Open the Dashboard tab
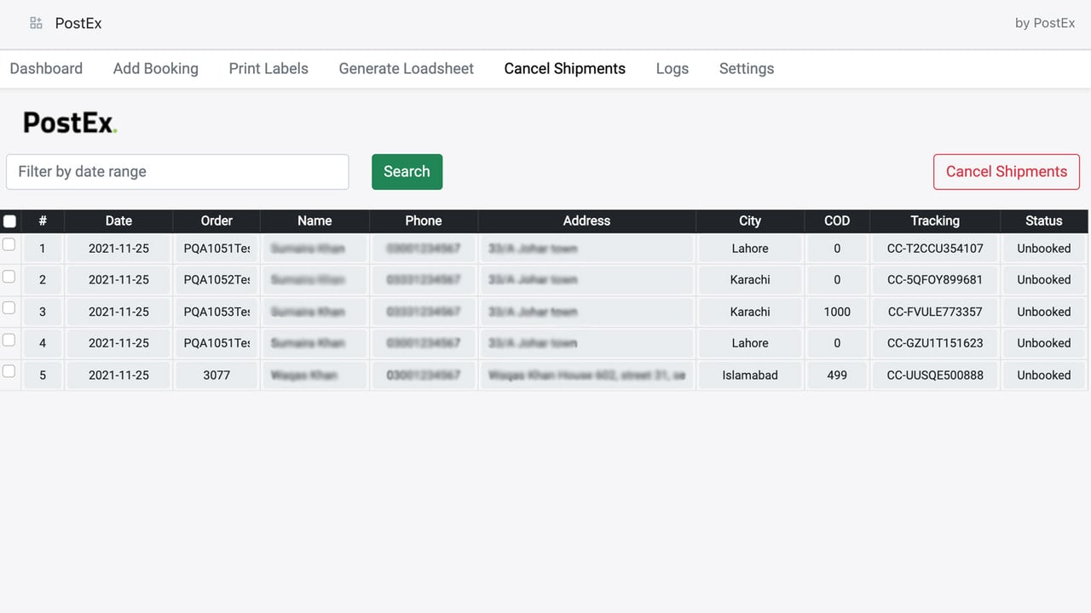This screenshot has width=1091, height=613. pyautogui.click(x=46, y=69)
